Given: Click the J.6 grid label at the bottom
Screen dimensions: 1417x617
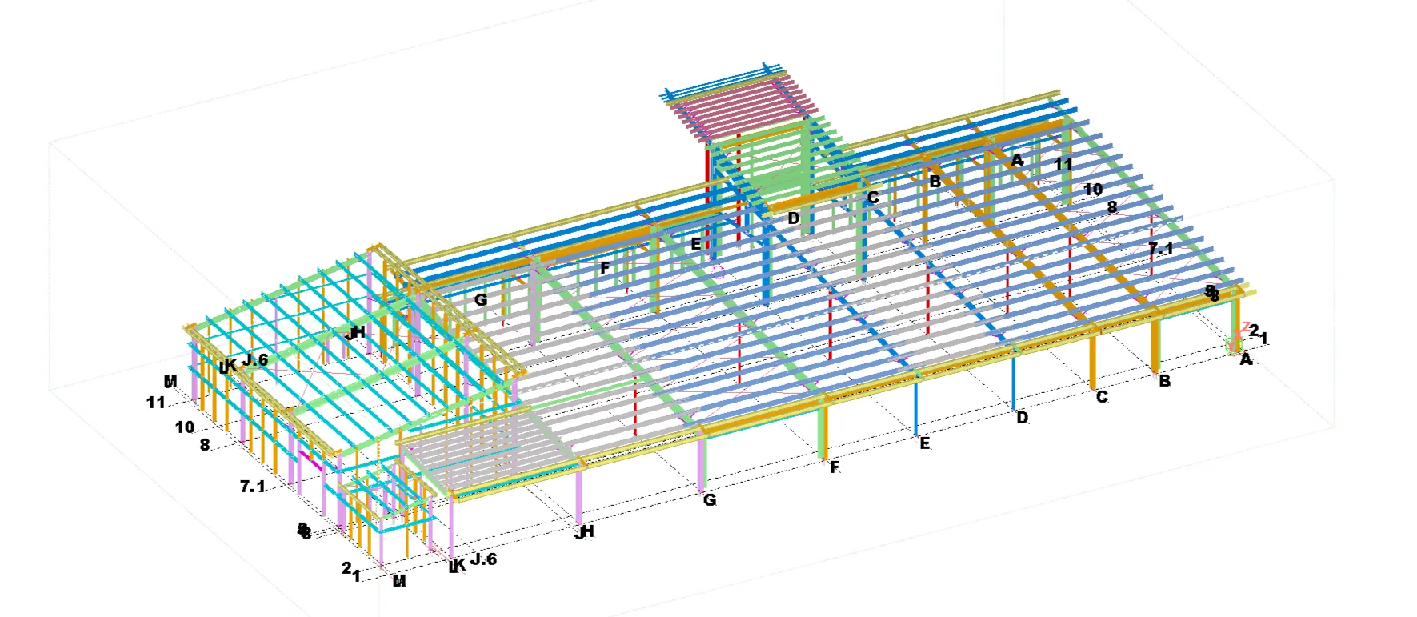Looking at the screenshot, I should point(483,559).
